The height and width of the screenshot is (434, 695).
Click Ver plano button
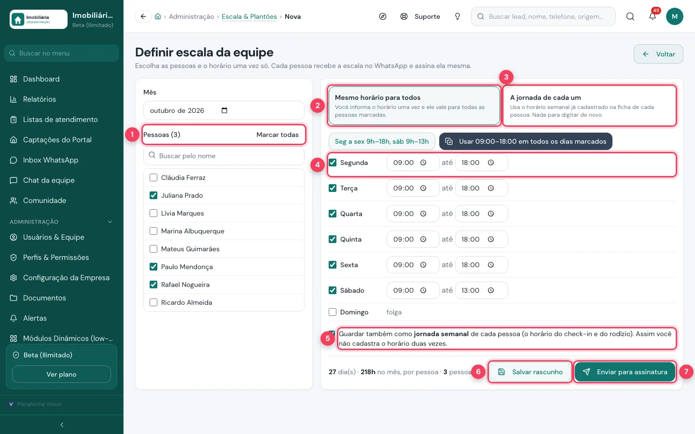point(61,374)
